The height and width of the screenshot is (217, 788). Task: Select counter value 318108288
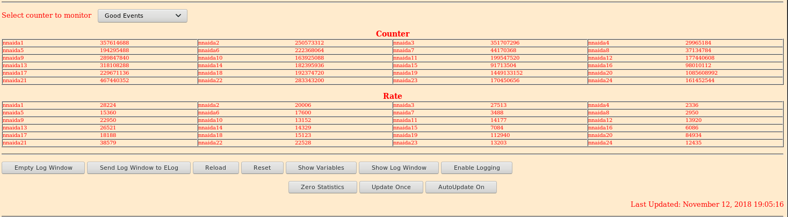[x=114, y=66]
